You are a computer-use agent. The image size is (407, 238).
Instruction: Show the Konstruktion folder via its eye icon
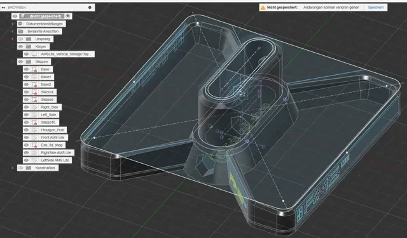point(21,168)
